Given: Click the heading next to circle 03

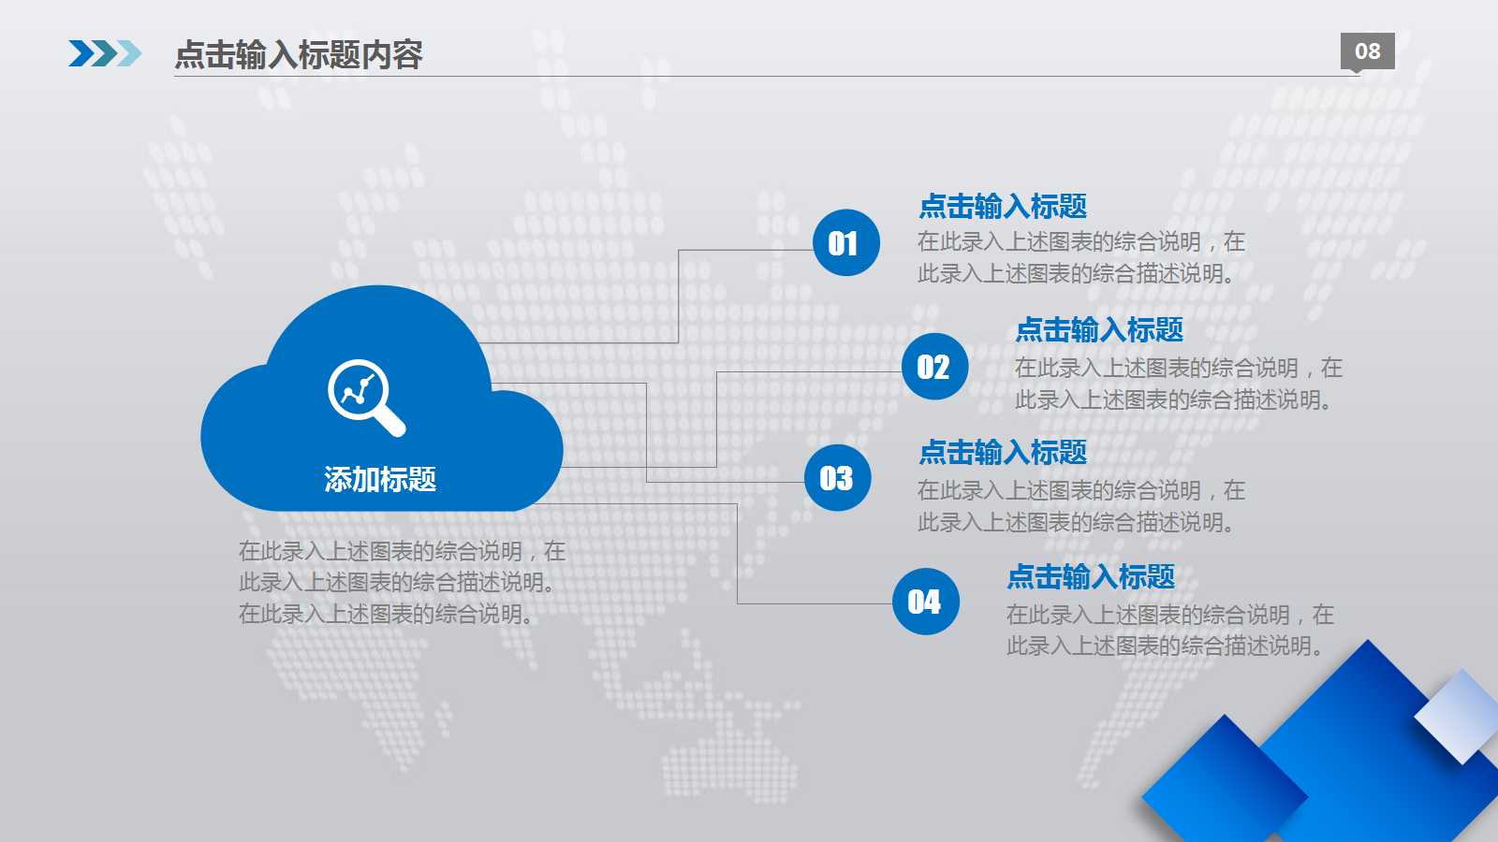Looking at the screenshot, I should coord(1003,453).
